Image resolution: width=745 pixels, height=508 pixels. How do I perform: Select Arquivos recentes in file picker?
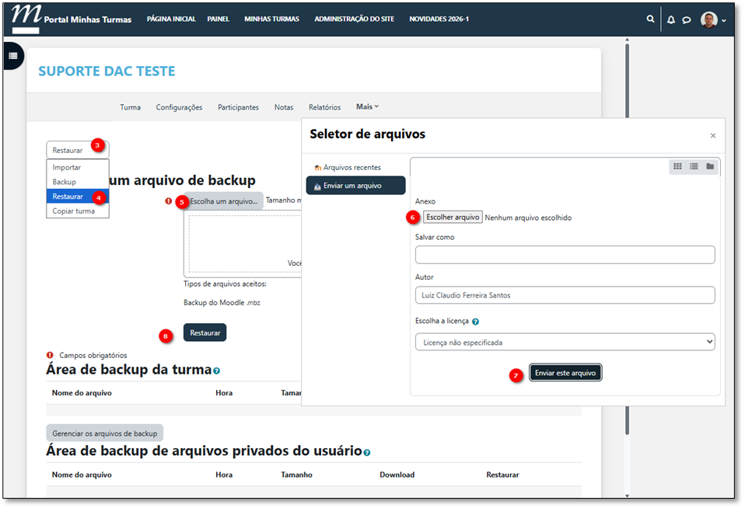tap(352, 167)
